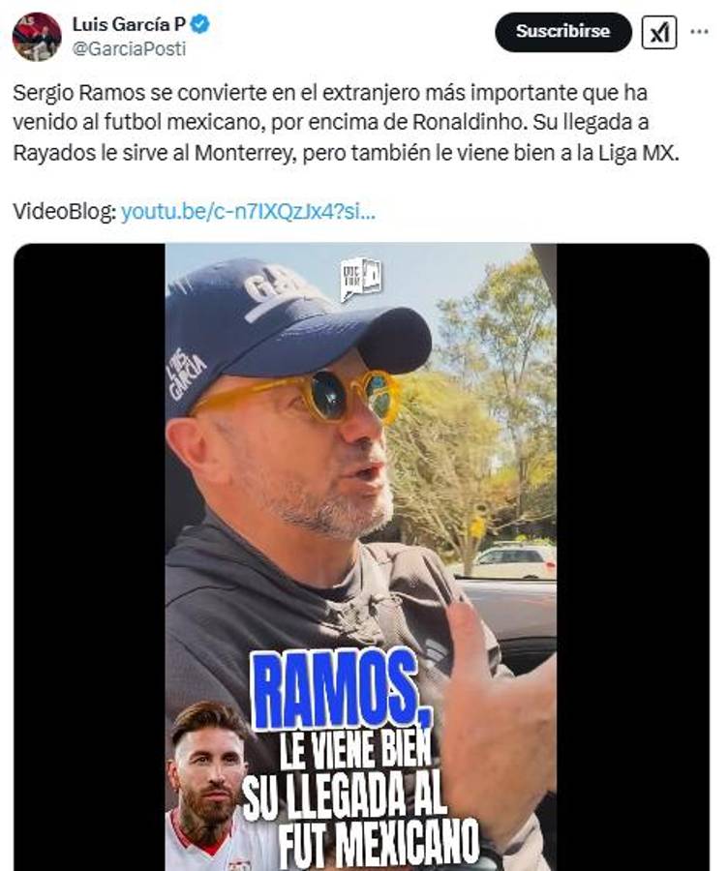Click the right black bar of video
The height and width of the screenshot is (871, 728).
pos(633,556)
